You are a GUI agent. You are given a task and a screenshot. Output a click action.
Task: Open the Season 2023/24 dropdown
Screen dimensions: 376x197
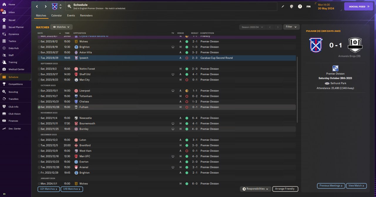point(252,27)
